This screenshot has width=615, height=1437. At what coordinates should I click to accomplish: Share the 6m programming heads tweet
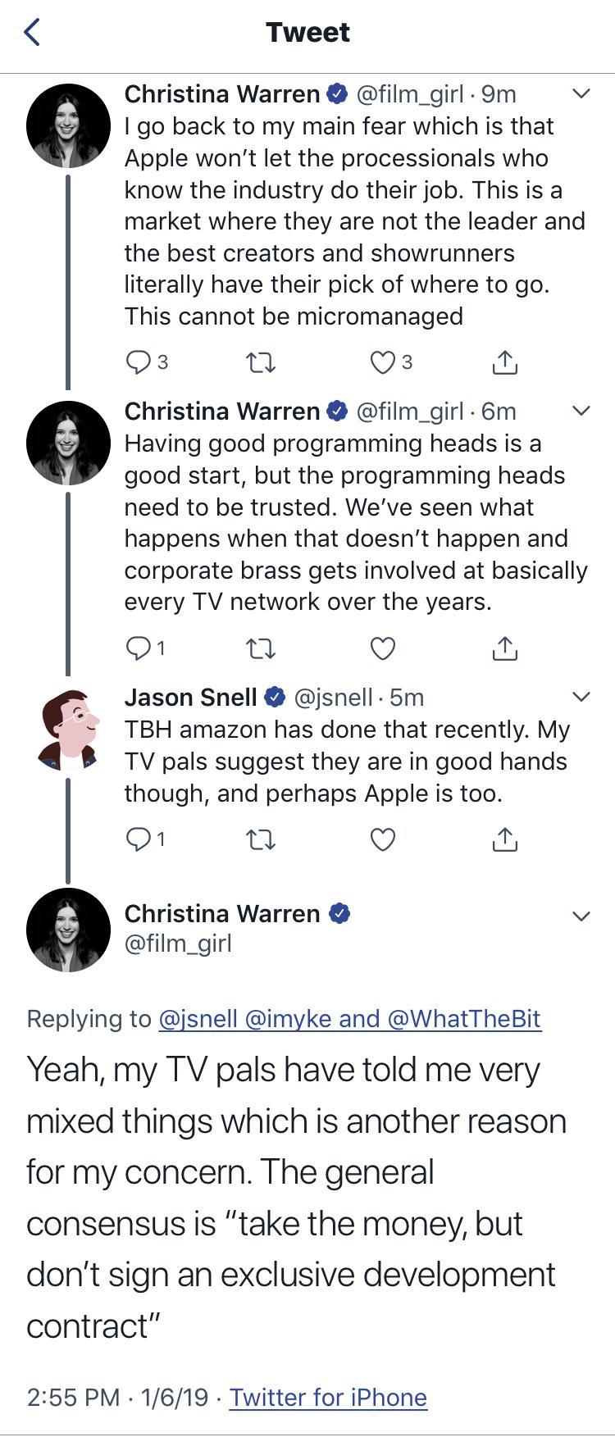505,648
